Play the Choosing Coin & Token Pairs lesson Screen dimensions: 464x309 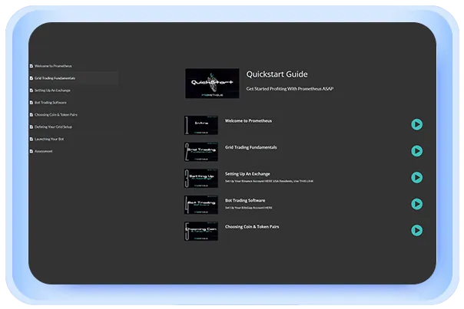point(416,231)
